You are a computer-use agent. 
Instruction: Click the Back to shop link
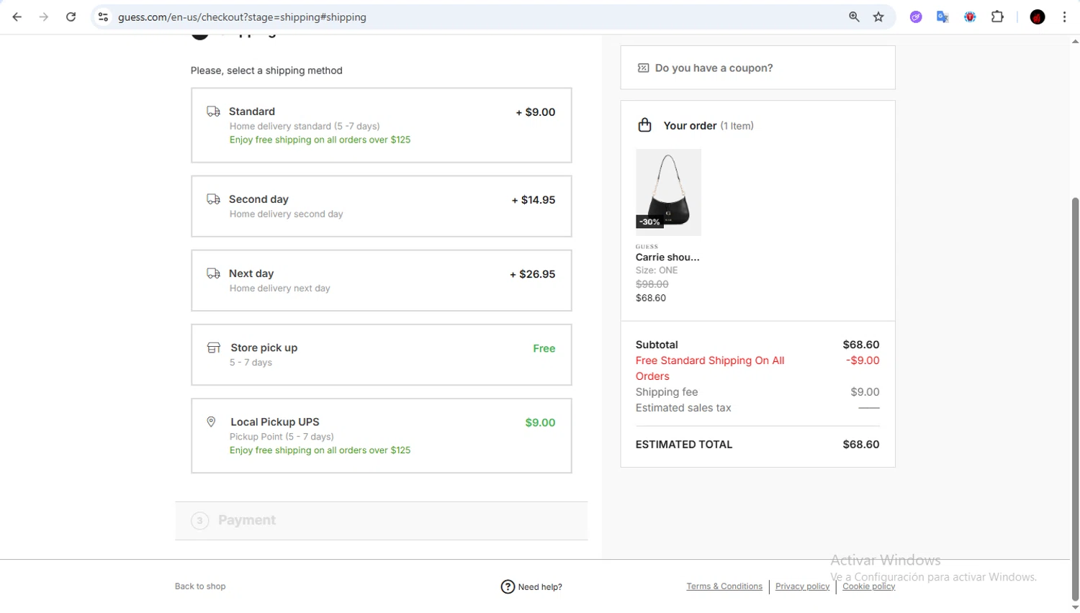point(200,586)
